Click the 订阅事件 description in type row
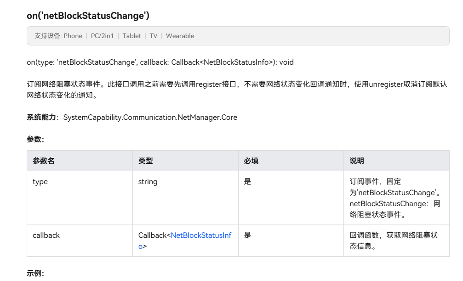 [395, 198]
